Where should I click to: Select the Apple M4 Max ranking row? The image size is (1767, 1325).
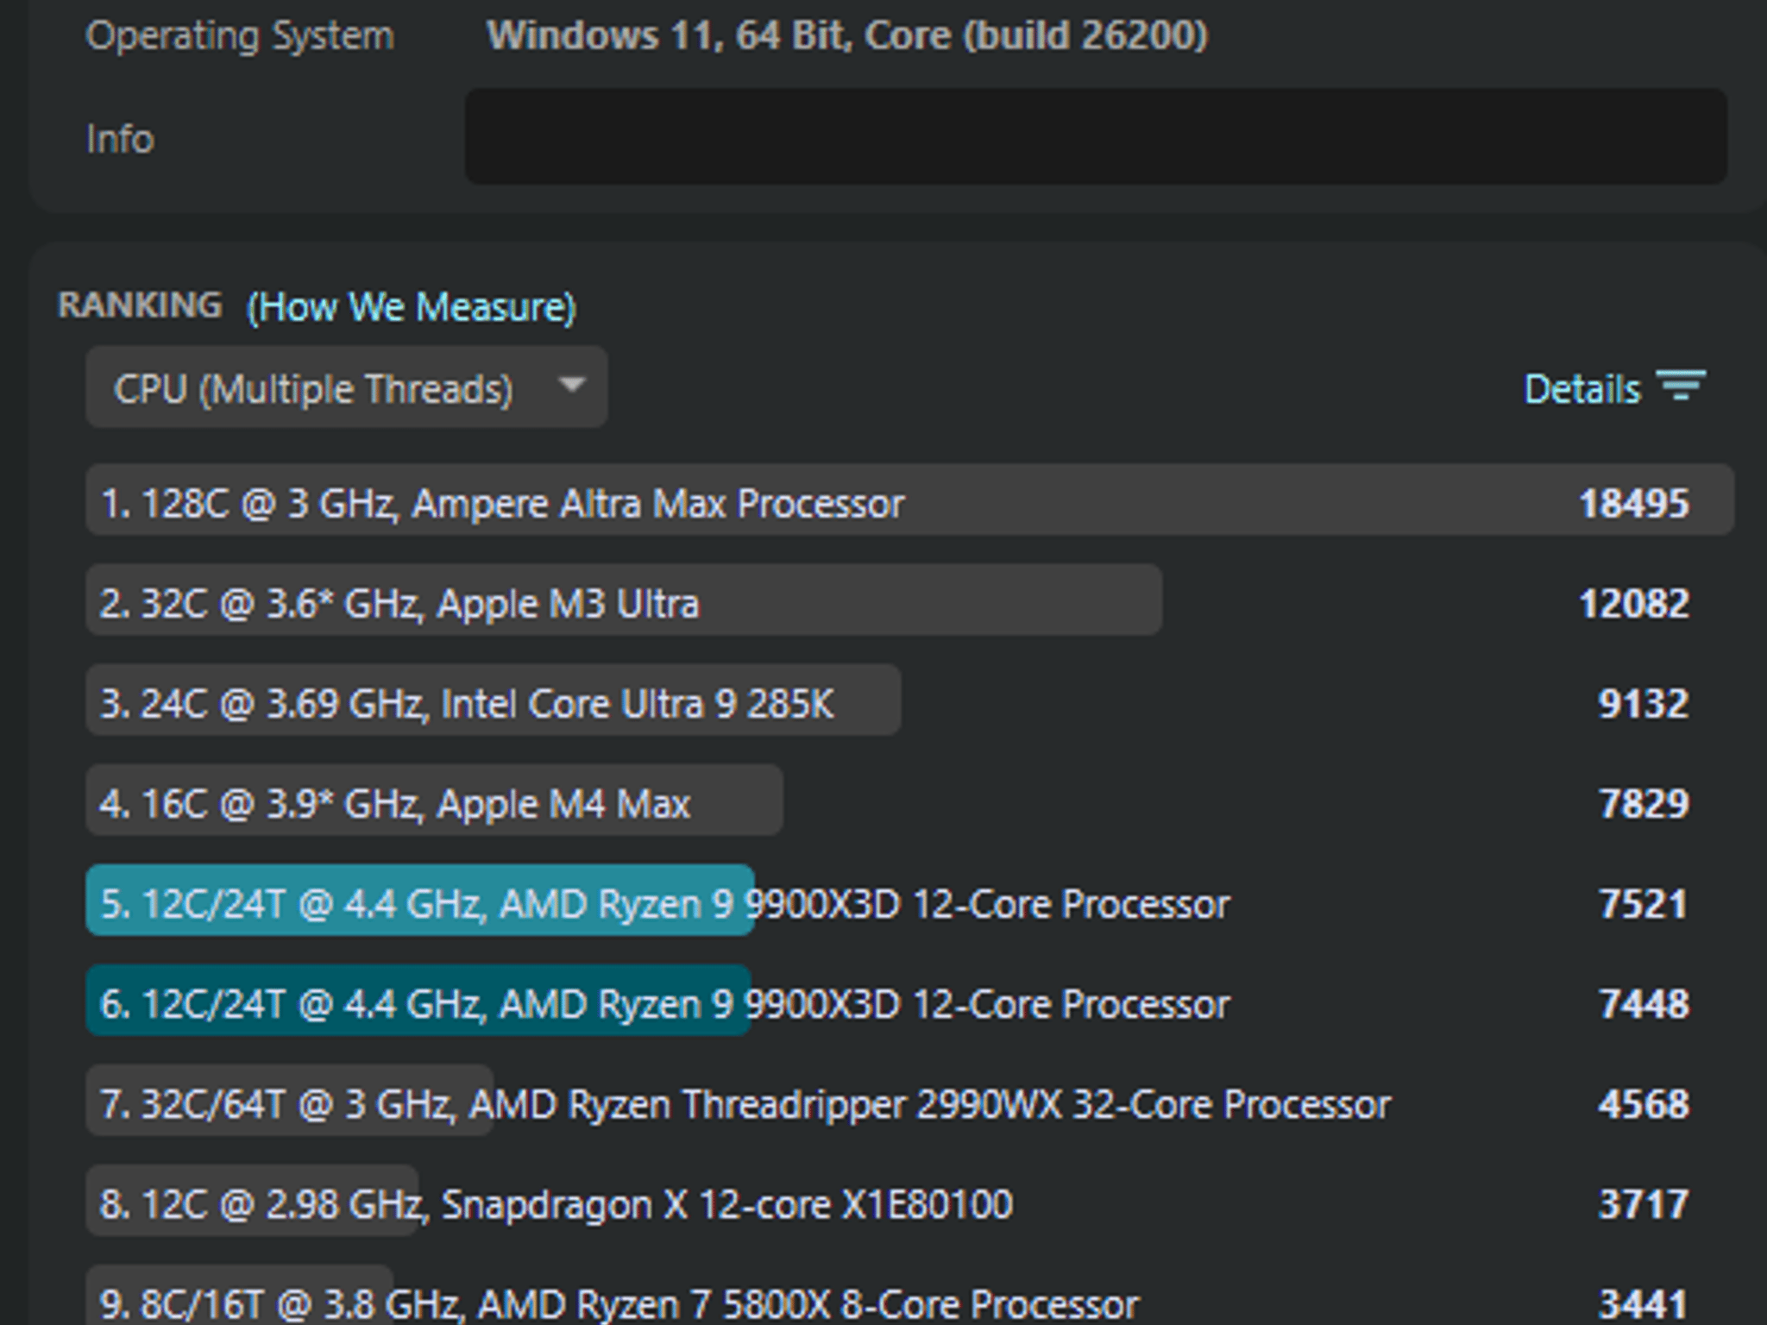click(909, 801)
